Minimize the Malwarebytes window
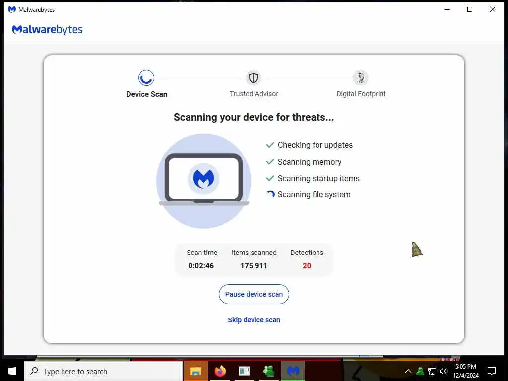The image size is (508, 381). 447,10
